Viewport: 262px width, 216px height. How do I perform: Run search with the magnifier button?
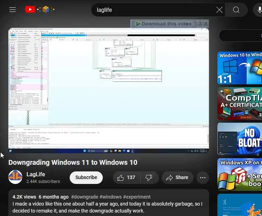coord(236,10)
